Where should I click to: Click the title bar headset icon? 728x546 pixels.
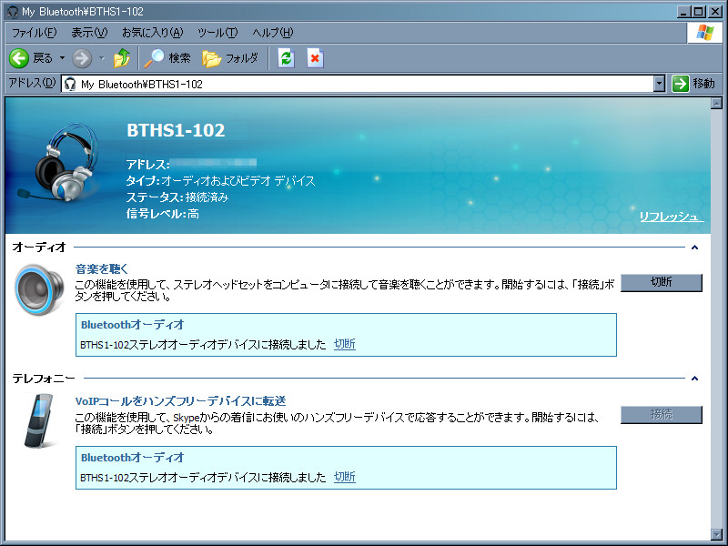point(13,11)
